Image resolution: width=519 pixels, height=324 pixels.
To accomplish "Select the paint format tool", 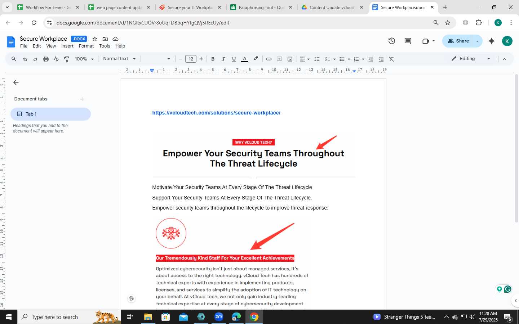I will point(67,59).
